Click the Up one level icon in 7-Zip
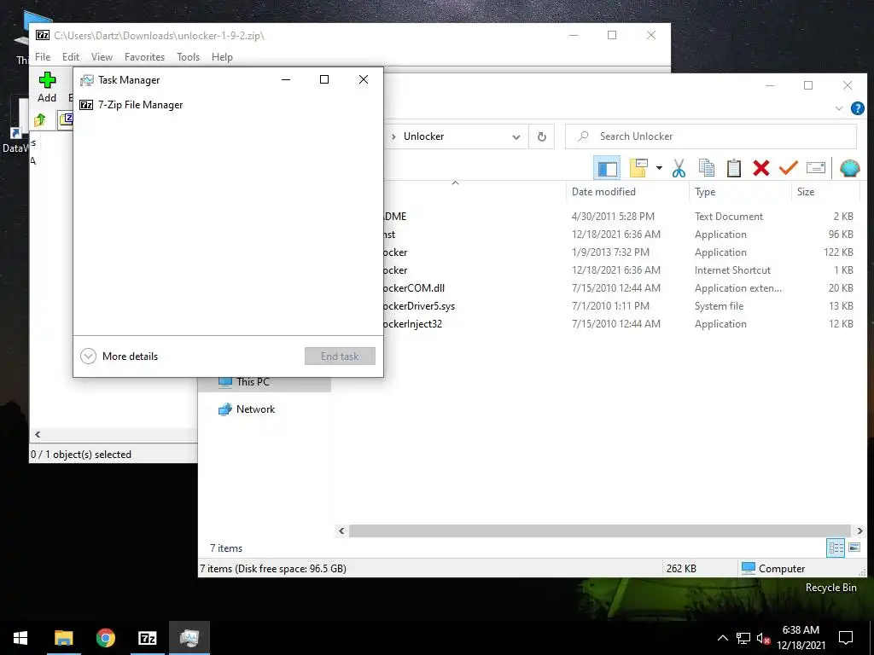874x655 pixels. click(x=39, y=119)
